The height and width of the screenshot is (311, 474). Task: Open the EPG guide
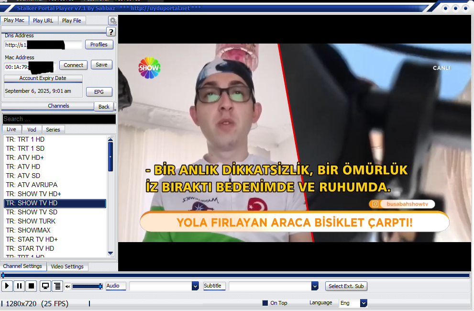pos(99,92)
